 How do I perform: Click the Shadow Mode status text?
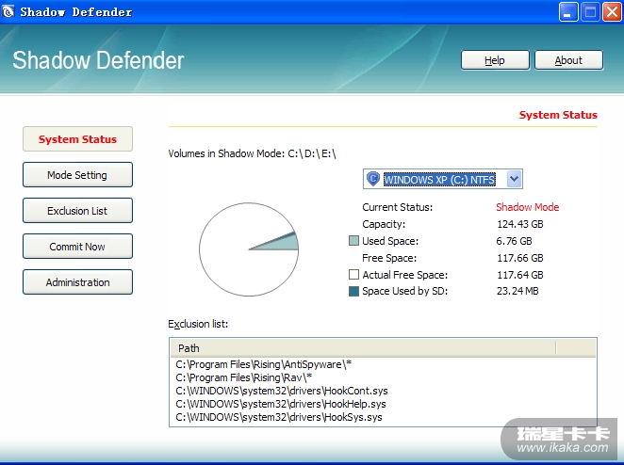tap(527, 207)
